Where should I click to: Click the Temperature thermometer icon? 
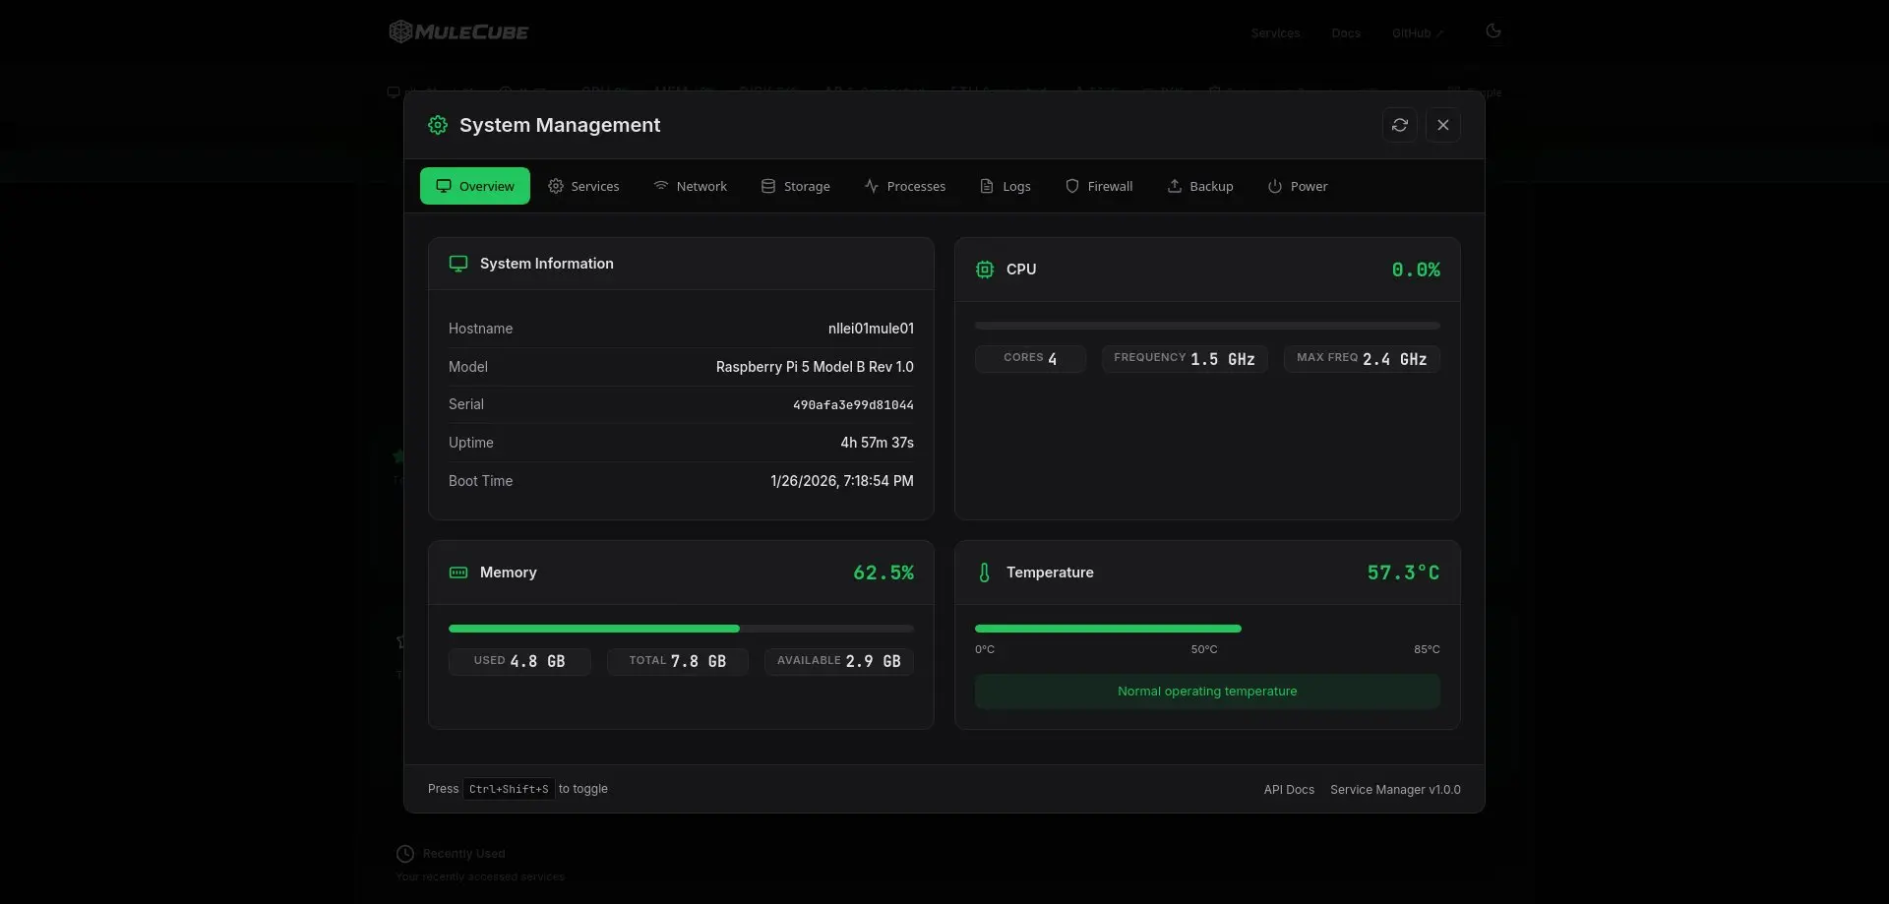click(984, 573)
